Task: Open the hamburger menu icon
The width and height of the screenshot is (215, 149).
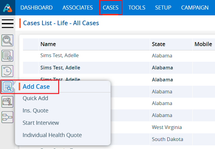Action: 8,23
